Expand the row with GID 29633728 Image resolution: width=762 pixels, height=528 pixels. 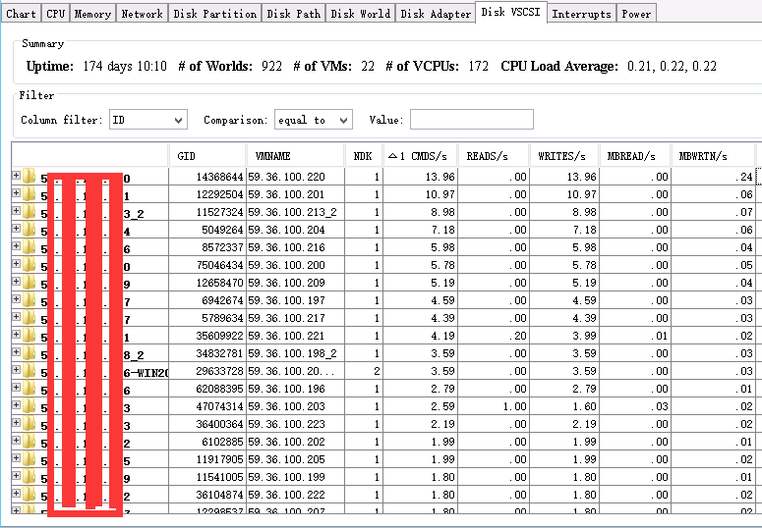coord(16,370)
